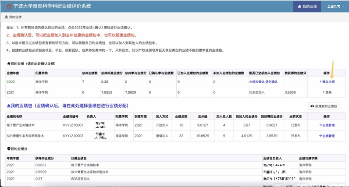Click the 业绩未确认,请先确认 link
Image resolution: width=349 pixels, height=187 pixels.
point(263,82)
